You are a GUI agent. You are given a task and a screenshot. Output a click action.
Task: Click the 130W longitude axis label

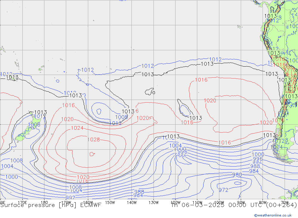[x=153, y=203]
